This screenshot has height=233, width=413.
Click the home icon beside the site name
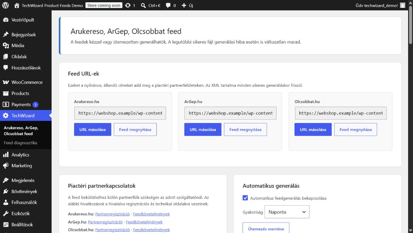17,5
